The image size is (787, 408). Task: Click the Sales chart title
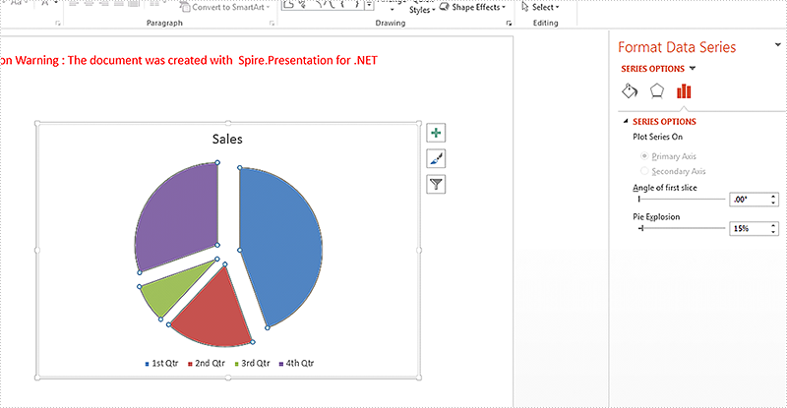tap(227, 139)
